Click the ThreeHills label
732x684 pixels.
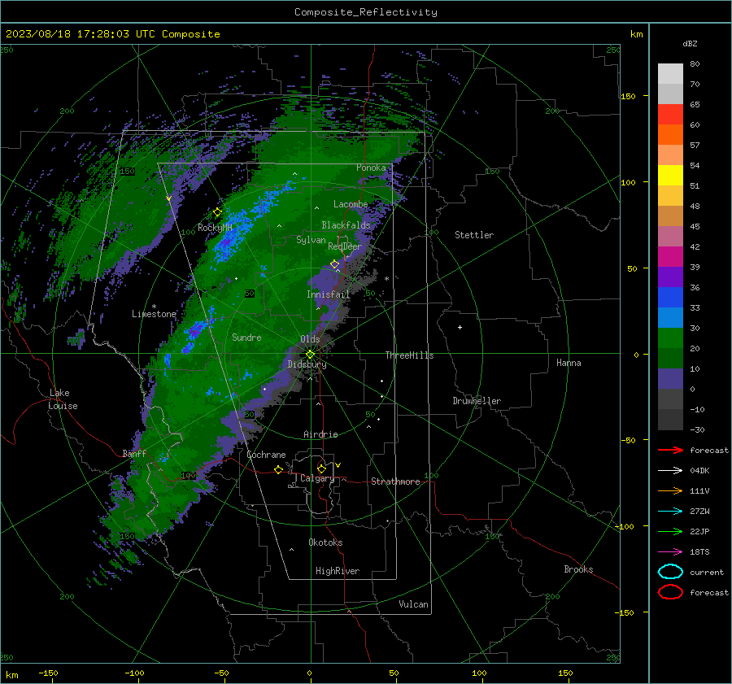(x=409, y=355)
